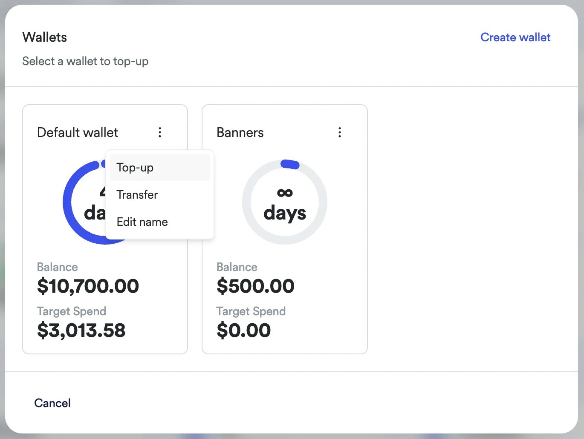
Task: Click the Banners spend progress circle
Action: (x=284, y=201)
